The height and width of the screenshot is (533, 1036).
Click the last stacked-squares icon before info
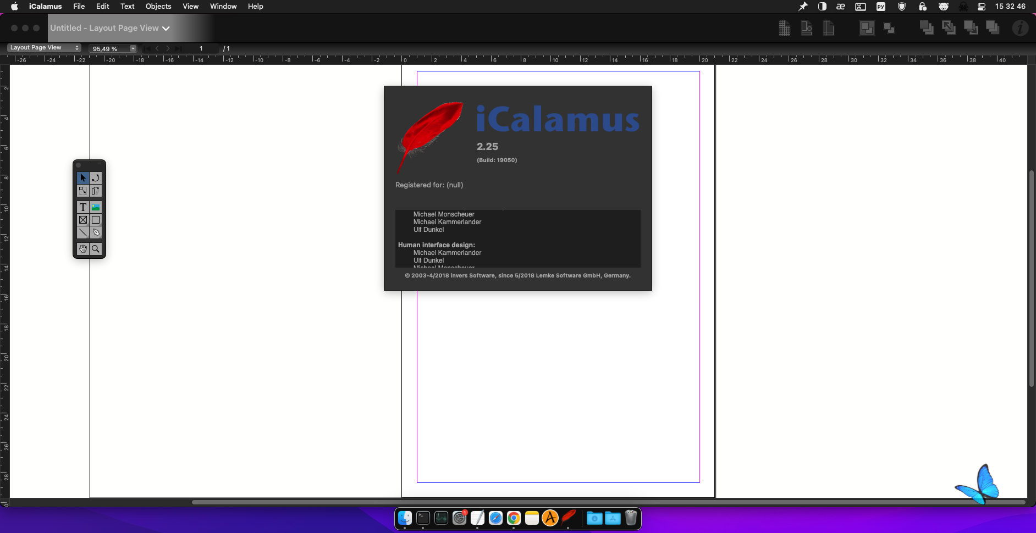tap(993, 28)
